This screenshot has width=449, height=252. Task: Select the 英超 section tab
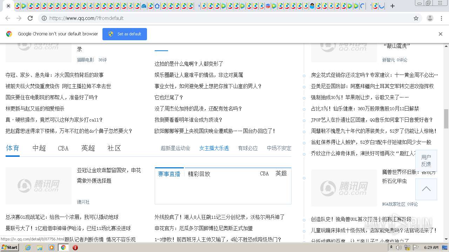tap(88, 148)
